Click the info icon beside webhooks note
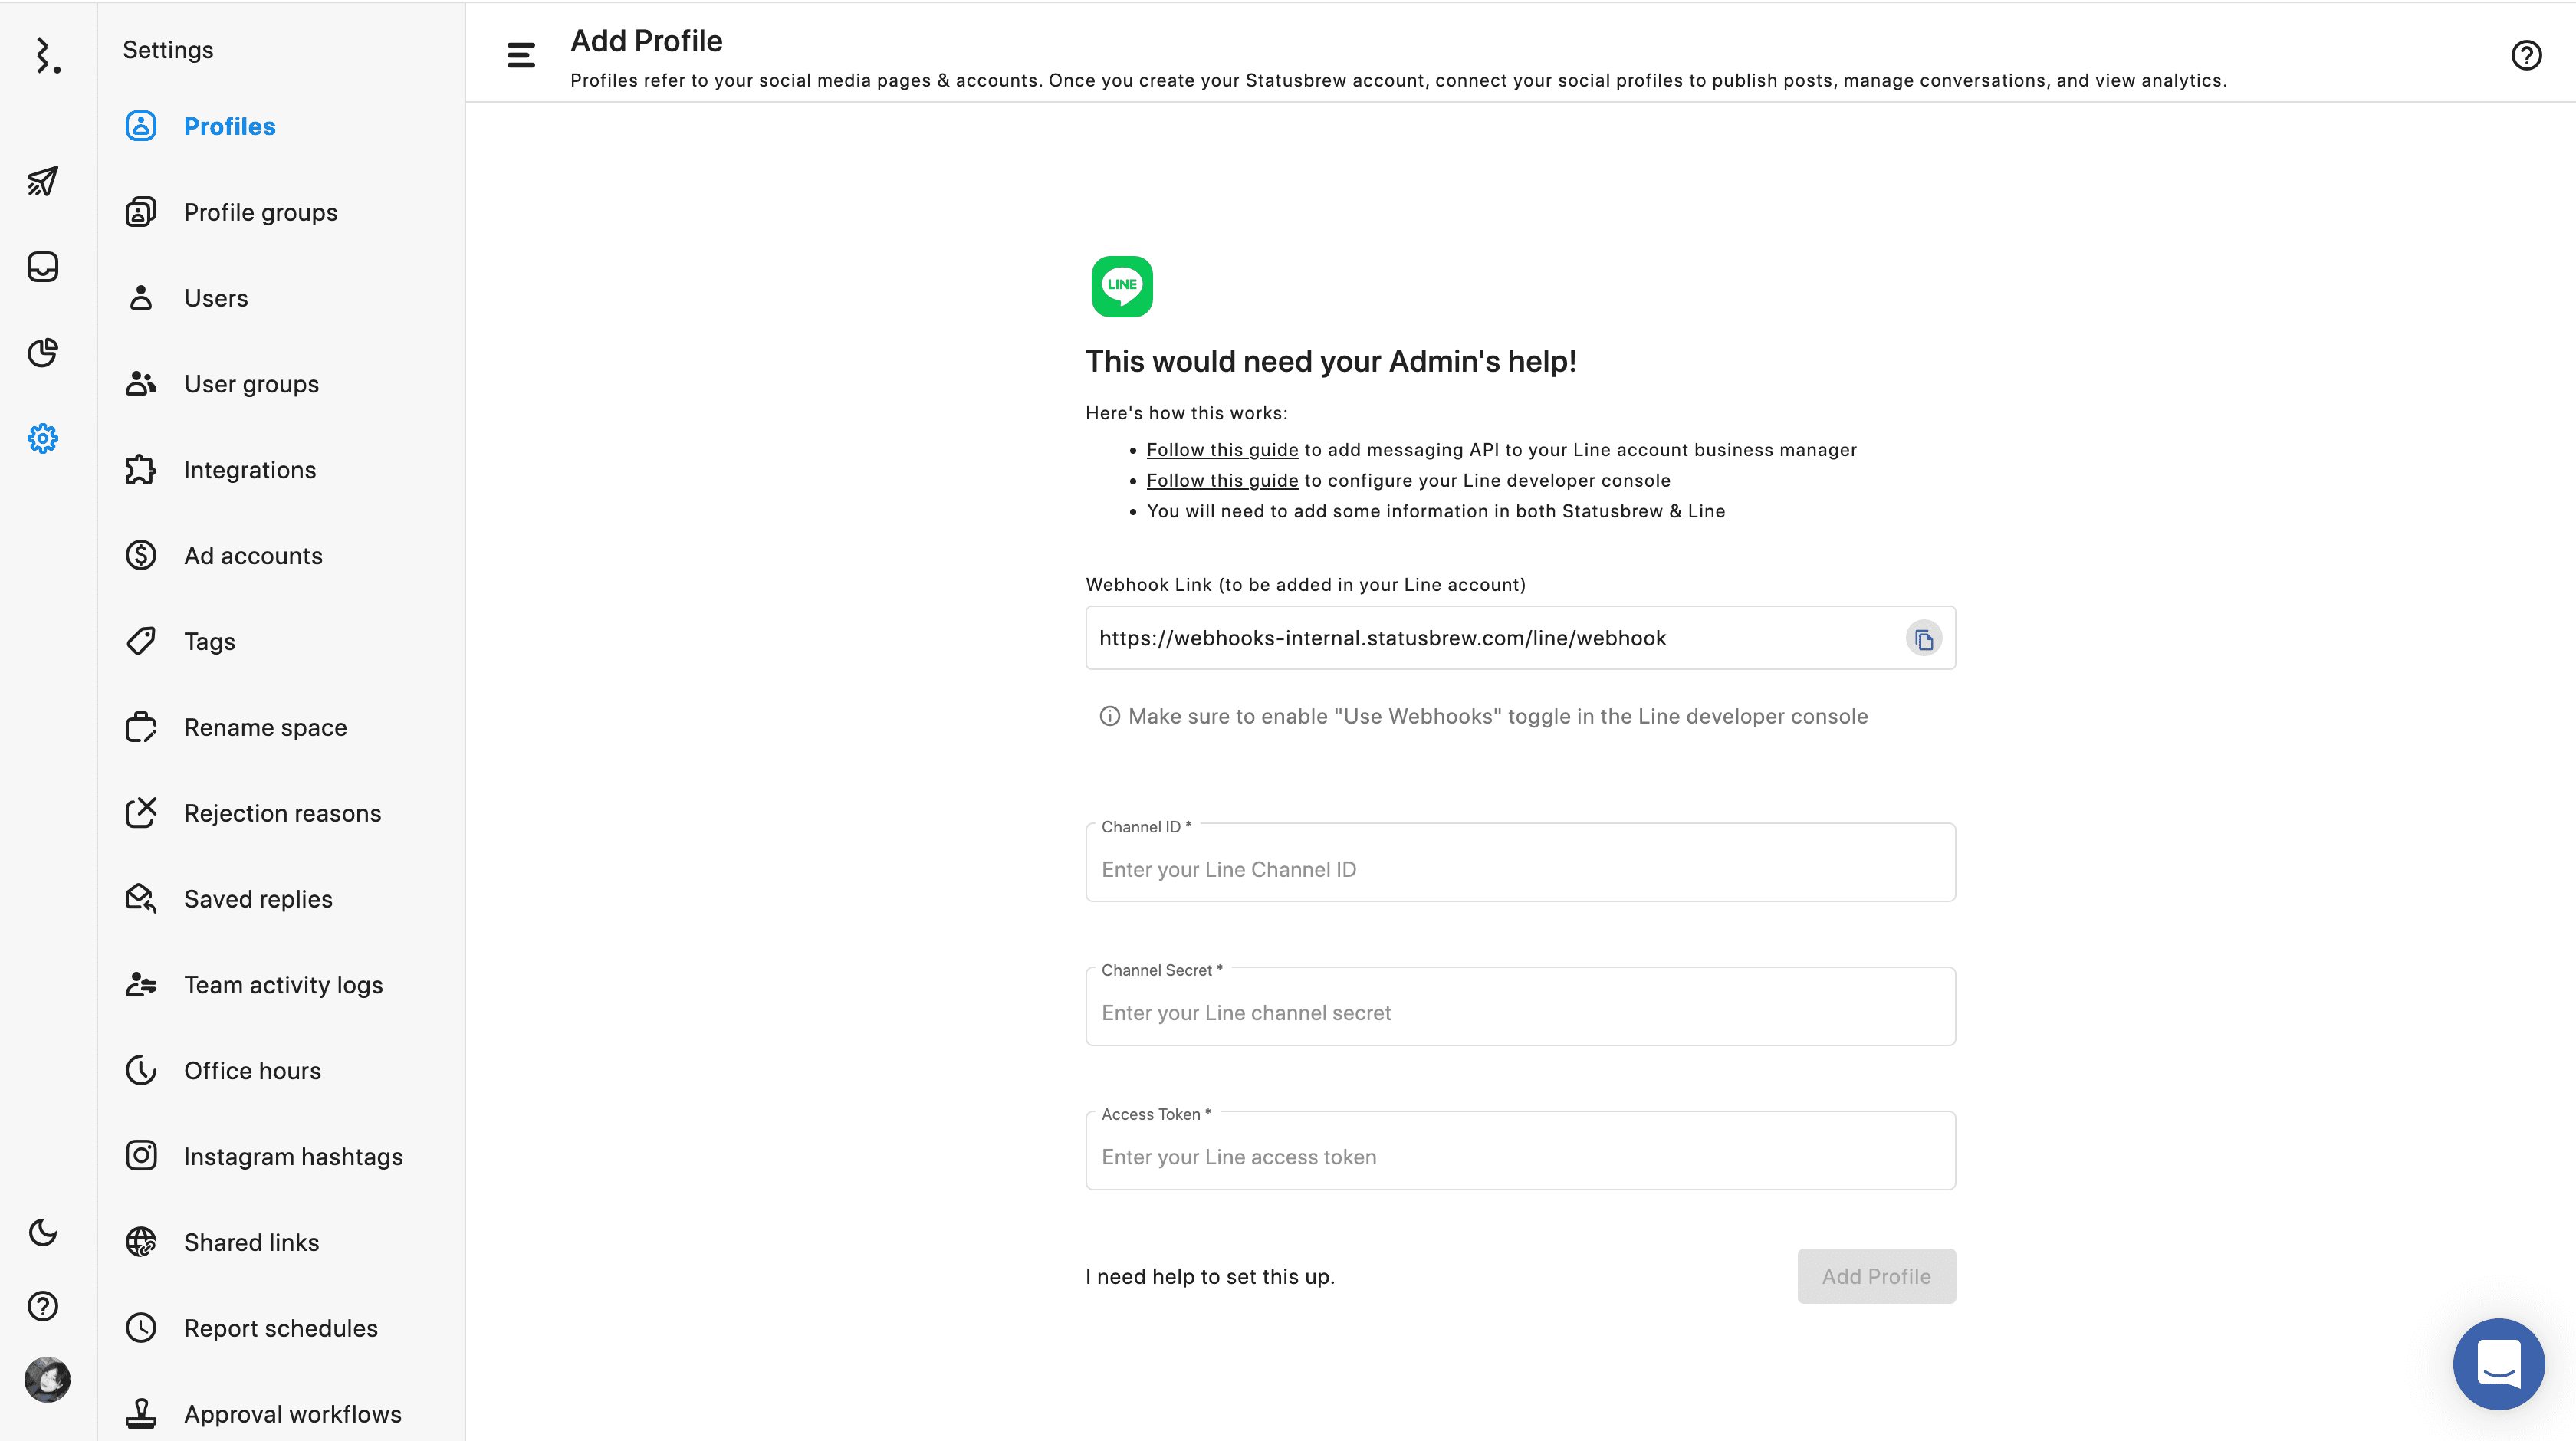The height and width of the screenshot is (1441, 2576). click(1109, 716)
